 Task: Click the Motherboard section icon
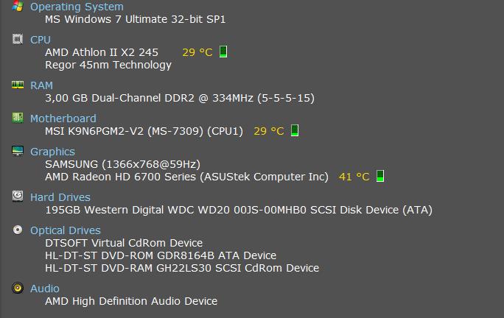[x=18, y=118]
